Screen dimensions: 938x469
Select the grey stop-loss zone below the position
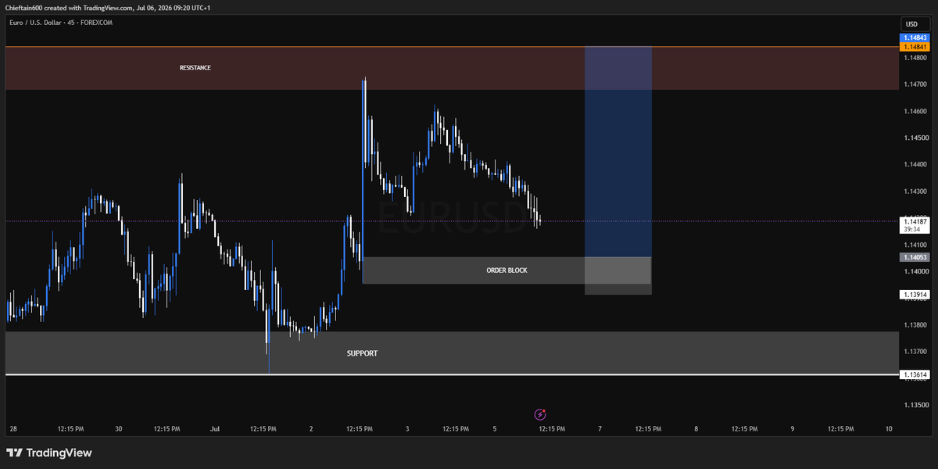[618, 275]
